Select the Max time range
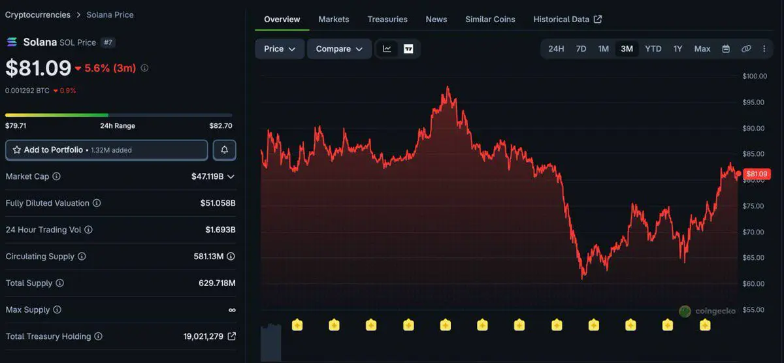This screenshot has height=363, width=784. (702, 49)
